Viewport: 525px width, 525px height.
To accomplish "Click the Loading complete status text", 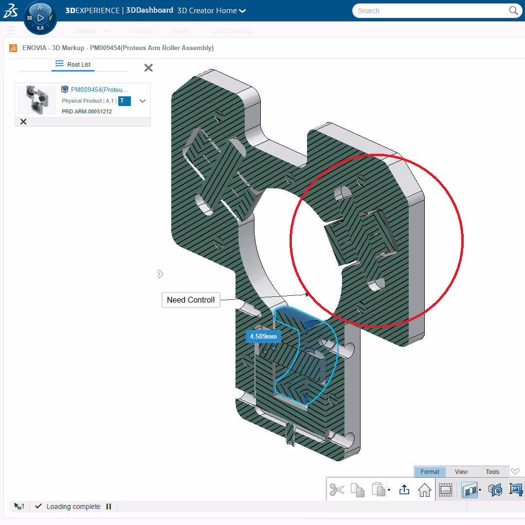I will [x=73, y=507].
